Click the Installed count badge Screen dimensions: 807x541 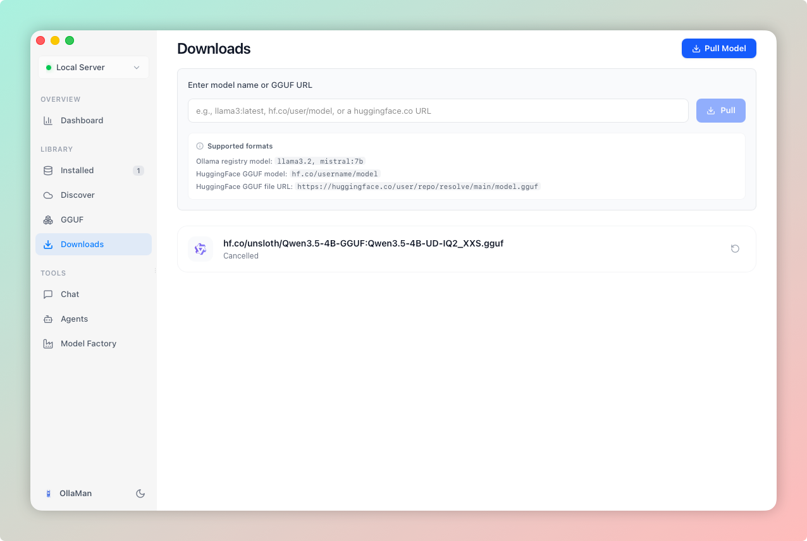click(139, 171)
